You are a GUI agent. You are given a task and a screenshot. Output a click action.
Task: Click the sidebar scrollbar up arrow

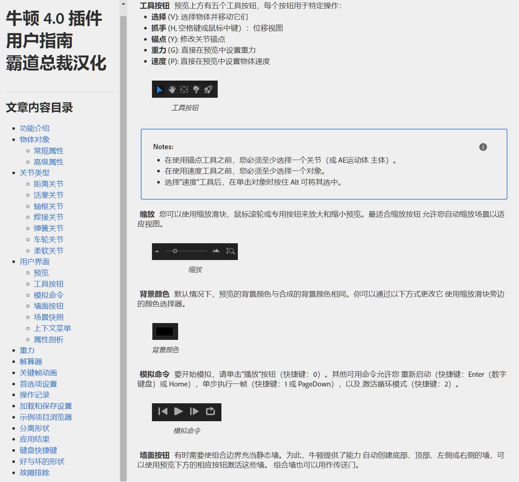point(123,4)
